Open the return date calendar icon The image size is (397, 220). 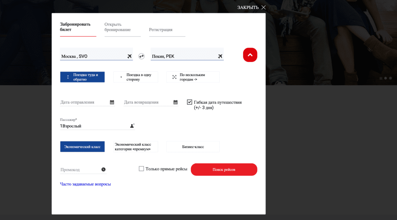[x=176, y=102]
